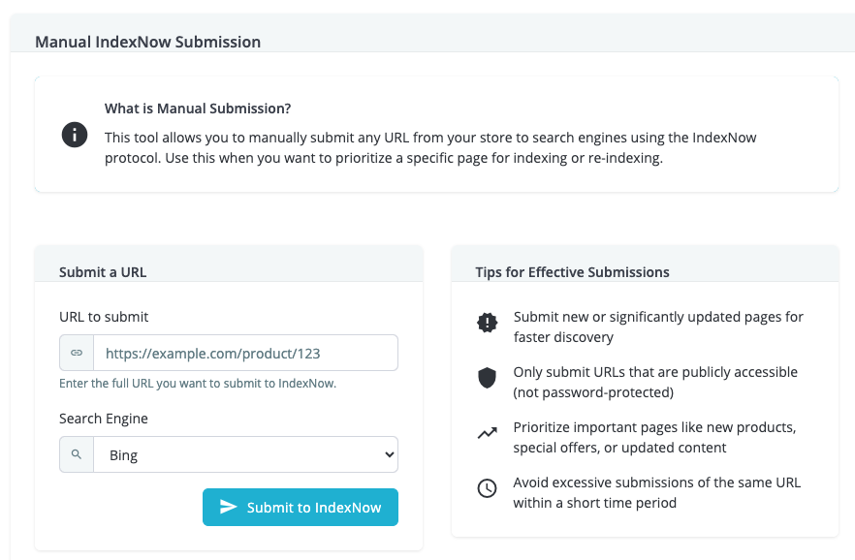
Task: Focus the URL to submit input field
Action: pyautogui.click(x=246, y=353)
